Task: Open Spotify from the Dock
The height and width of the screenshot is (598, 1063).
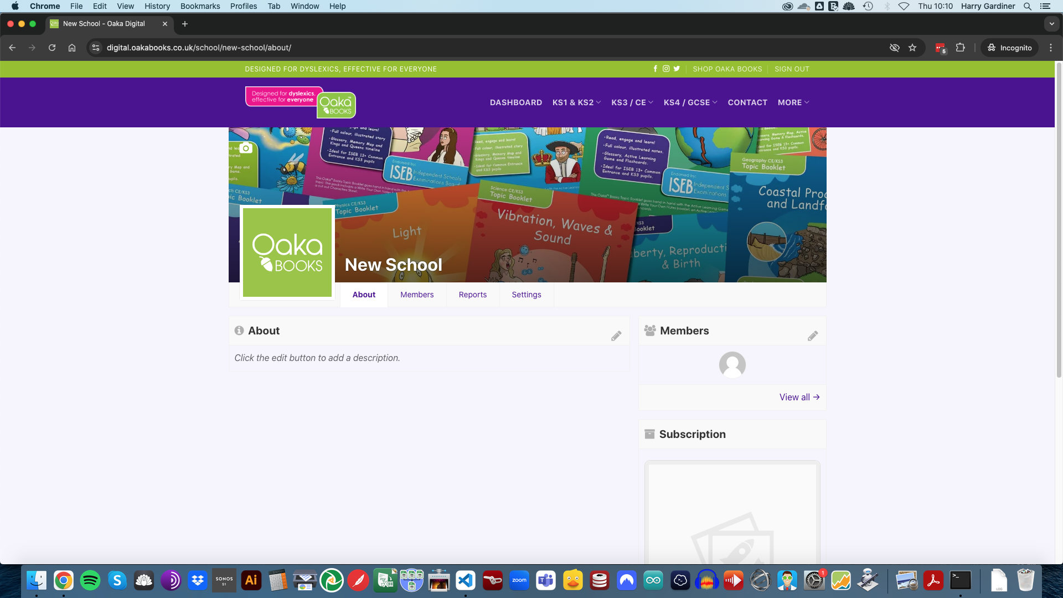Action: click(90, 580)
